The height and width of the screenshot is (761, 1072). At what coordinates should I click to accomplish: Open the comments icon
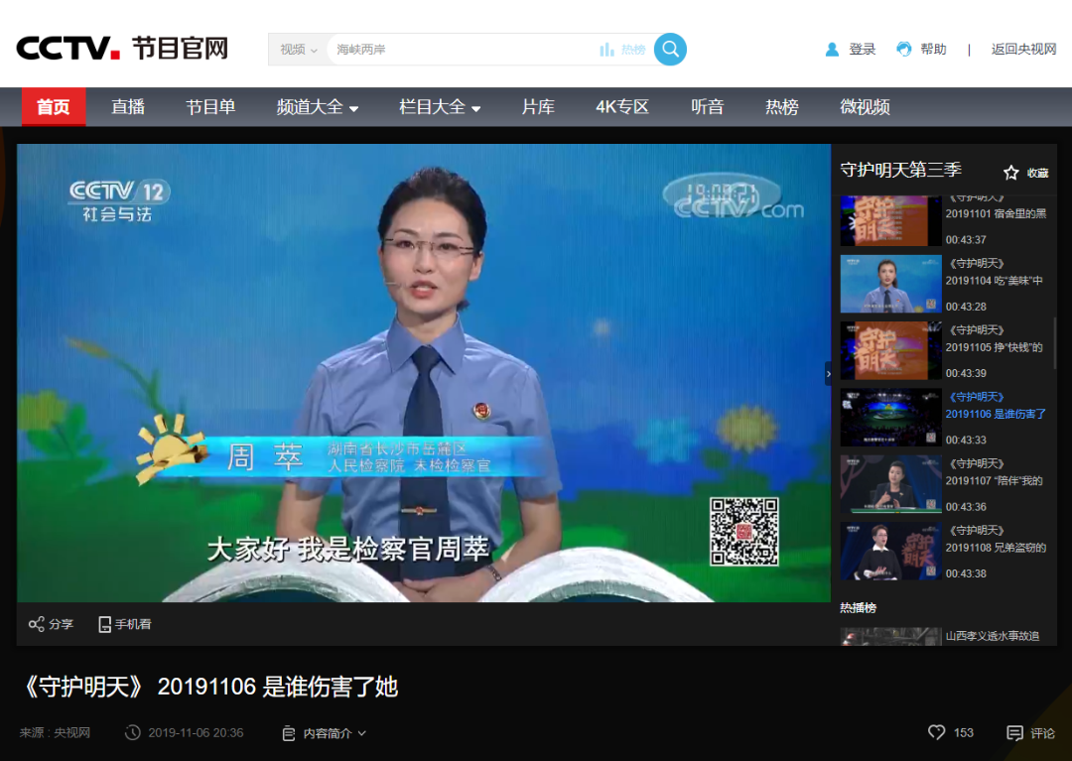tap(1014, 733)
